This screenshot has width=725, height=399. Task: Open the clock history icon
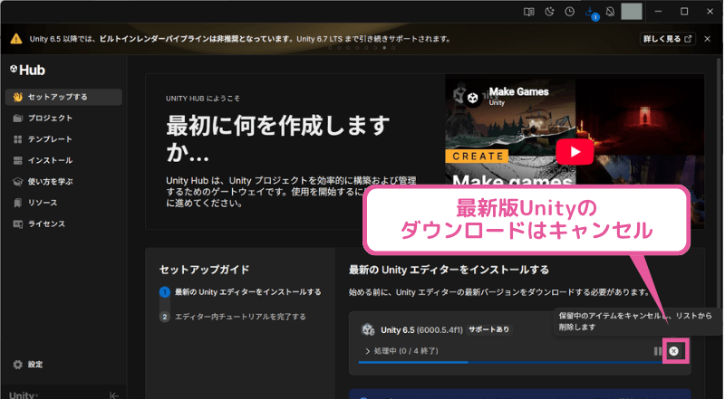570,12
